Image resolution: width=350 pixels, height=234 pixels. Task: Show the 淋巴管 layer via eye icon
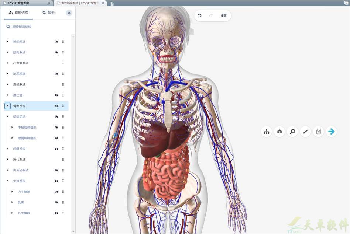pyautogui.click(x=56, y=95)
